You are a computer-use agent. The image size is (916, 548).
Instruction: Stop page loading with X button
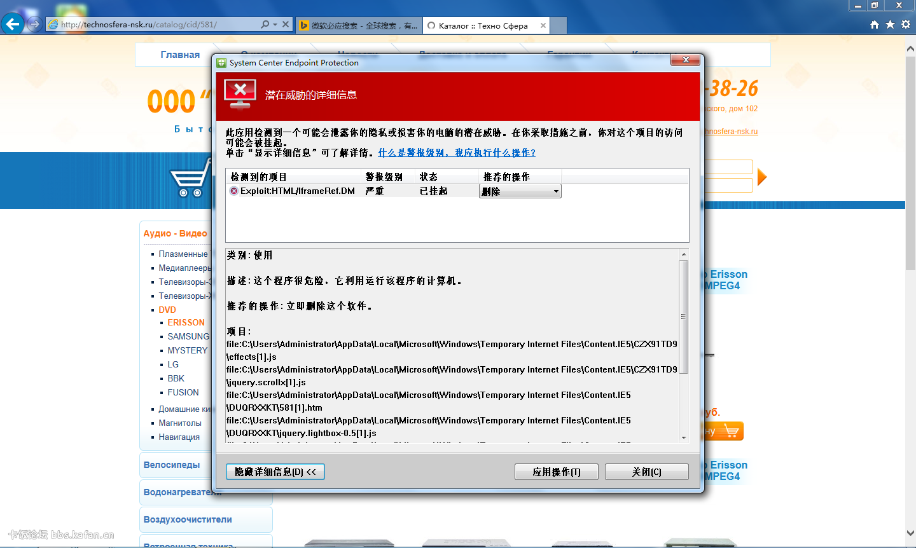(x=286, y=24)
